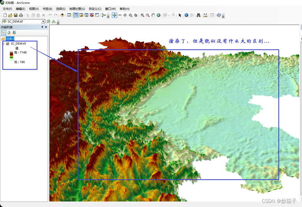Print the scene
Viewport: 302px width, 207px height.
(x=21, y=15)
